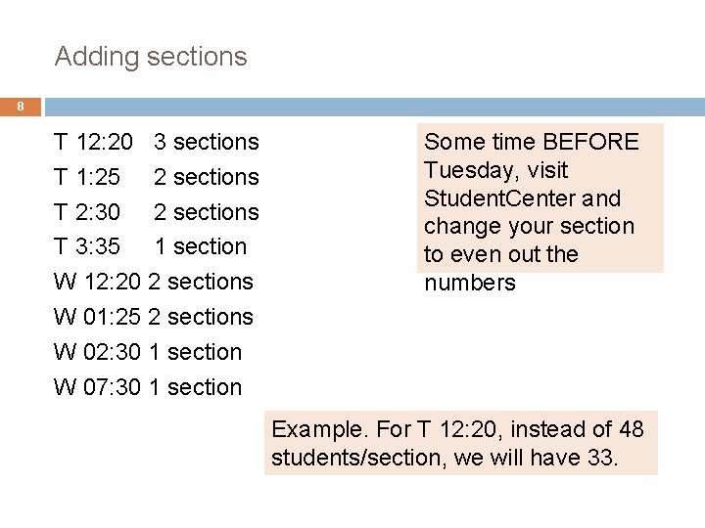This screenshot has height=528, width=705.
Task: Select the 'T 2:30 2 sections' line
Action: 157,212
